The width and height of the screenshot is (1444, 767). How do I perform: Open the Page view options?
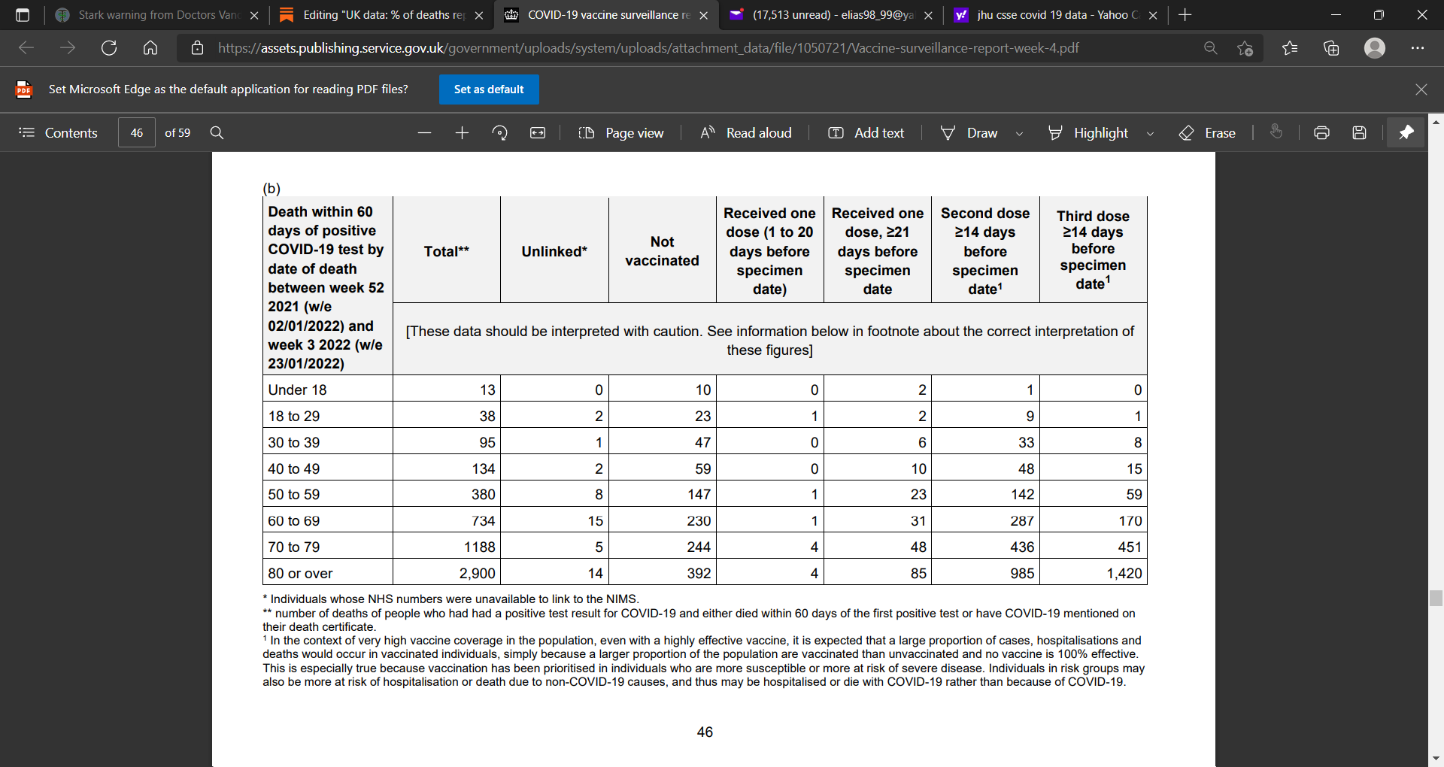coord(621,133)
